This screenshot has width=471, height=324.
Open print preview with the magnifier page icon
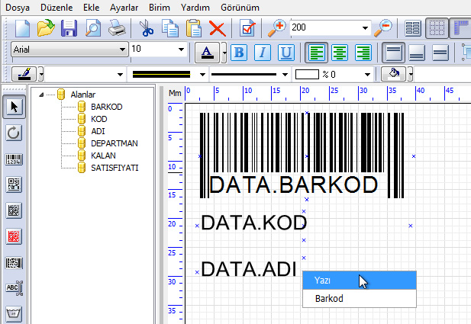93,28
